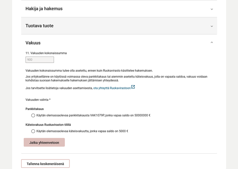Click the Vakuuden kokonaissumma input field

[x=40, y=60]
